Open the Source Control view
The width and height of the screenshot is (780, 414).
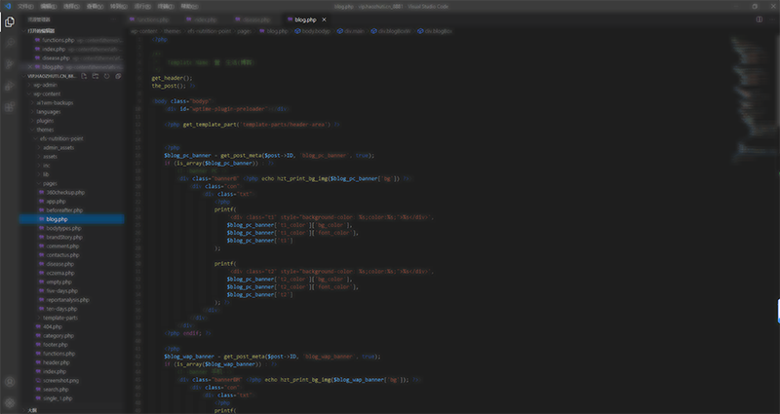click(x=10, y=64)
